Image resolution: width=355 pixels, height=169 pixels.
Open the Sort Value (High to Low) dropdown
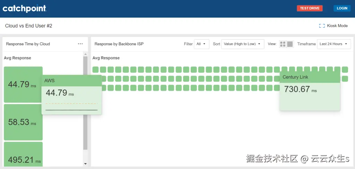click(x=242, y=44)
